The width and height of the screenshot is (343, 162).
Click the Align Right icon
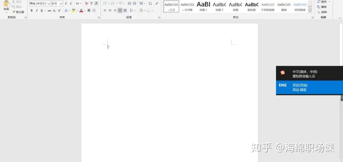pyautogui.click(x=115, y=10)
